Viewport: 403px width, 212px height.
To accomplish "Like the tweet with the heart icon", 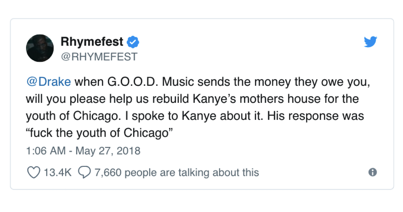I will (33, 172).
